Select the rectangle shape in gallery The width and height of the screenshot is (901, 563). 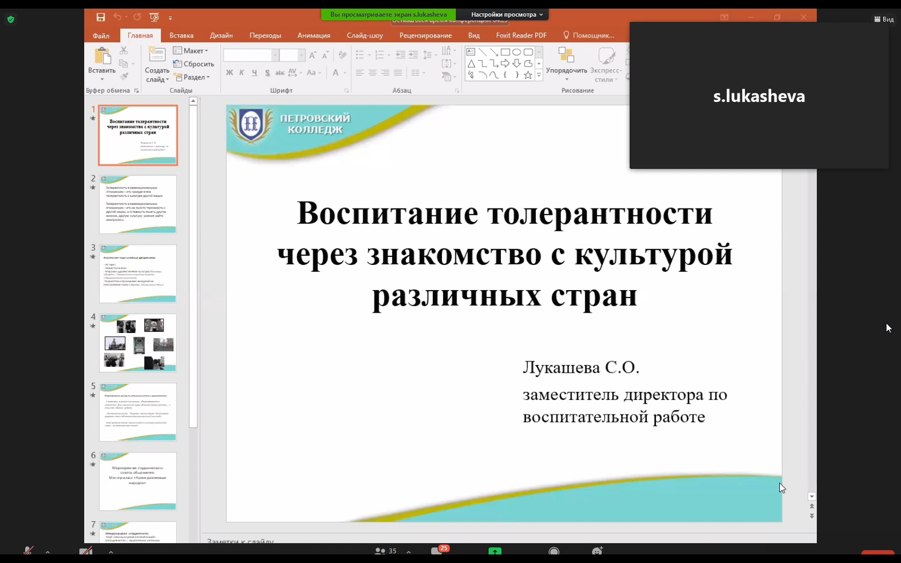point(505,52)
